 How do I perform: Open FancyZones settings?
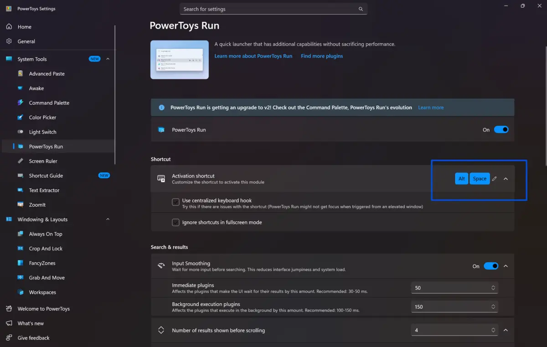[x=42, y=263]
